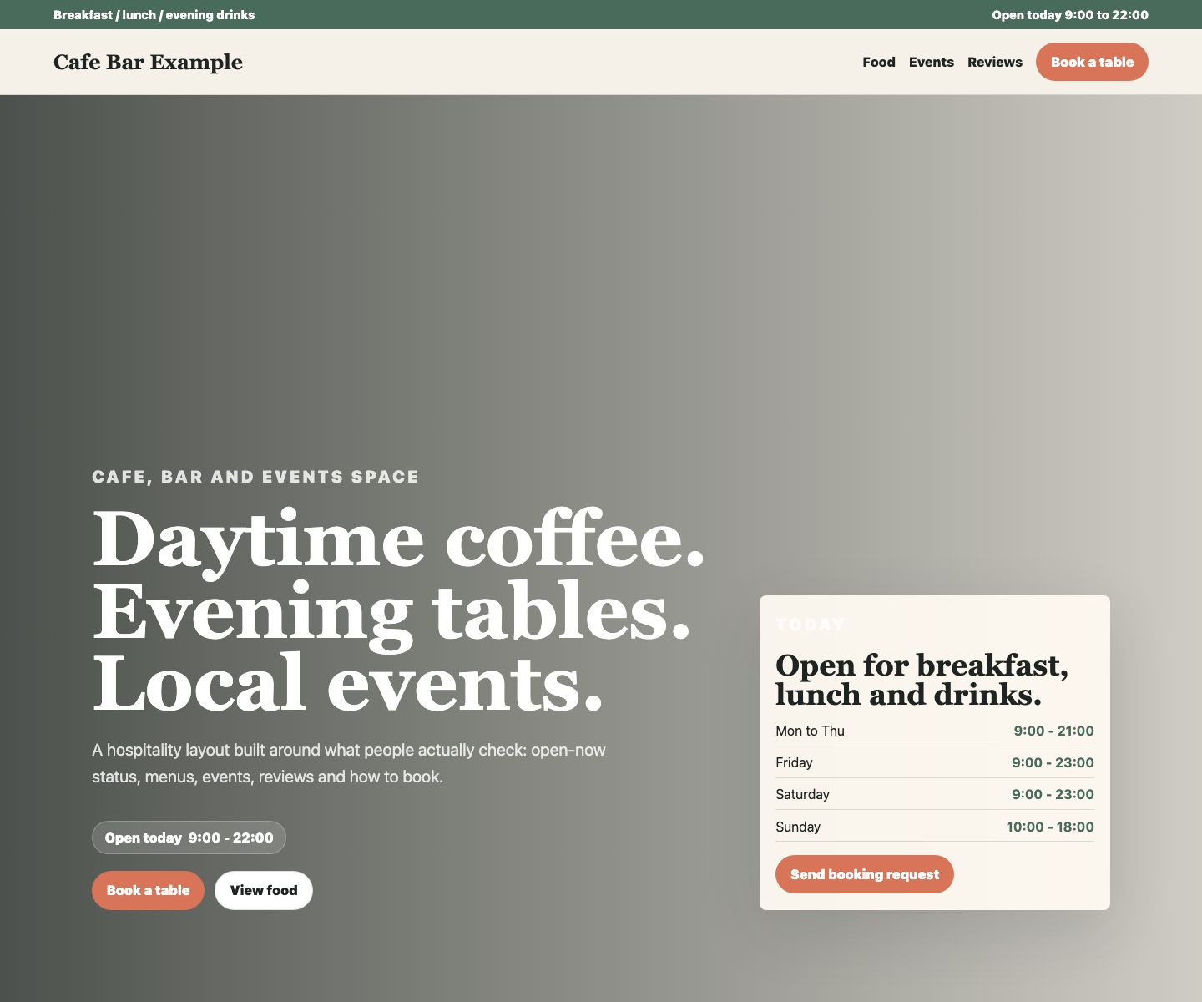Click the Friday row label
The width and height of the screenshot is (1202, 1002).
794,762
